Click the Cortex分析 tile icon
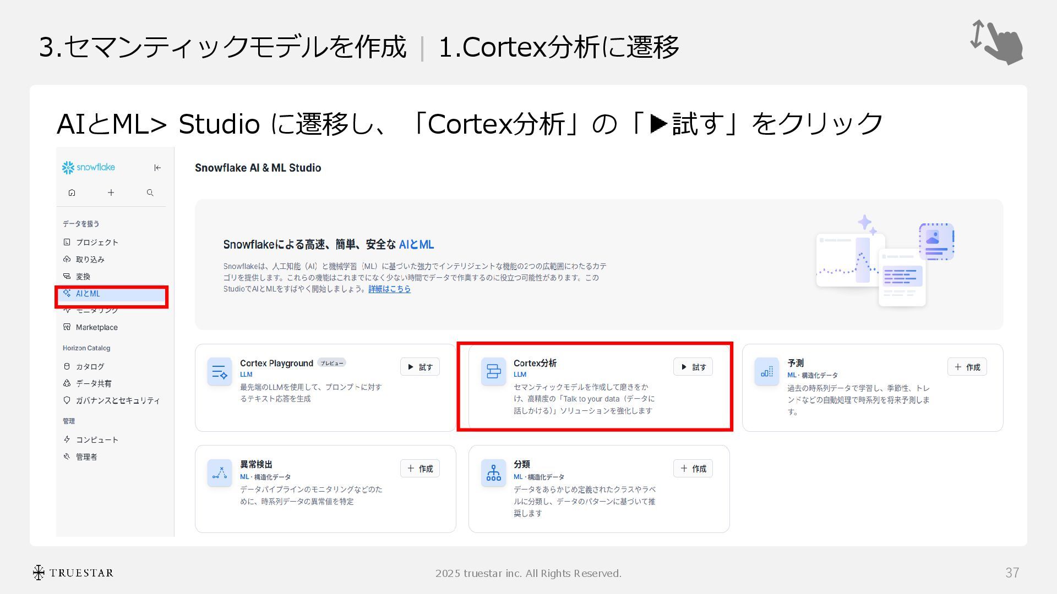The height and width of the screenshot is (594, 1057). tap(493, 372)
